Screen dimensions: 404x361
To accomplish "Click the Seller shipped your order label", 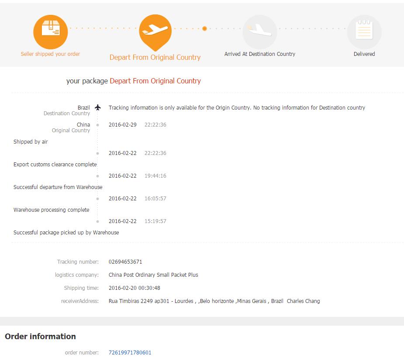I will 50,54.
